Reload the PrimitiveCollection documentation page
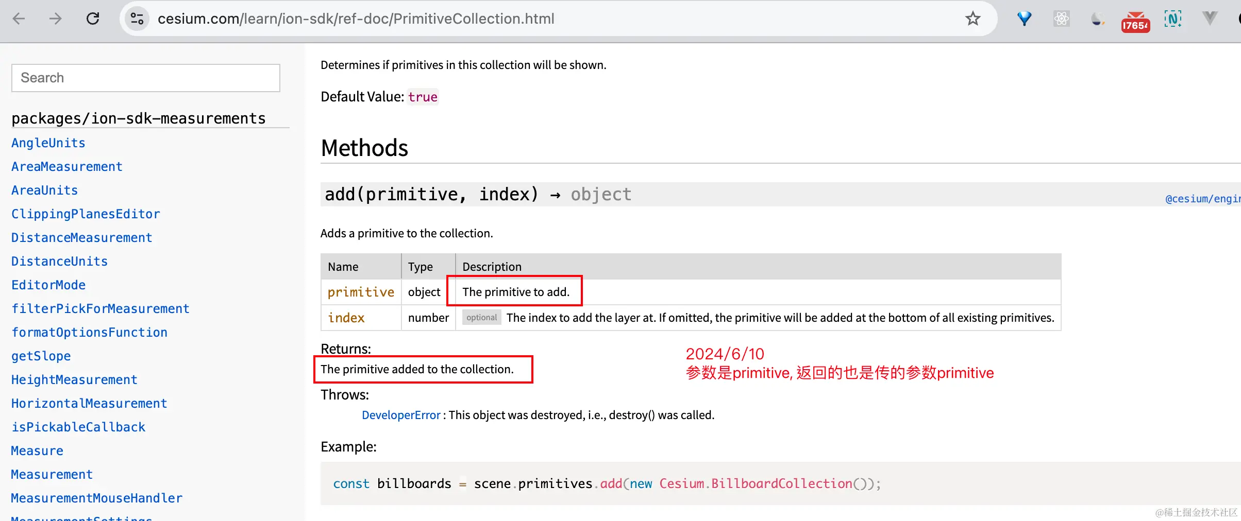The height and width of the screenshot is (521, 1241). (93, 18)
